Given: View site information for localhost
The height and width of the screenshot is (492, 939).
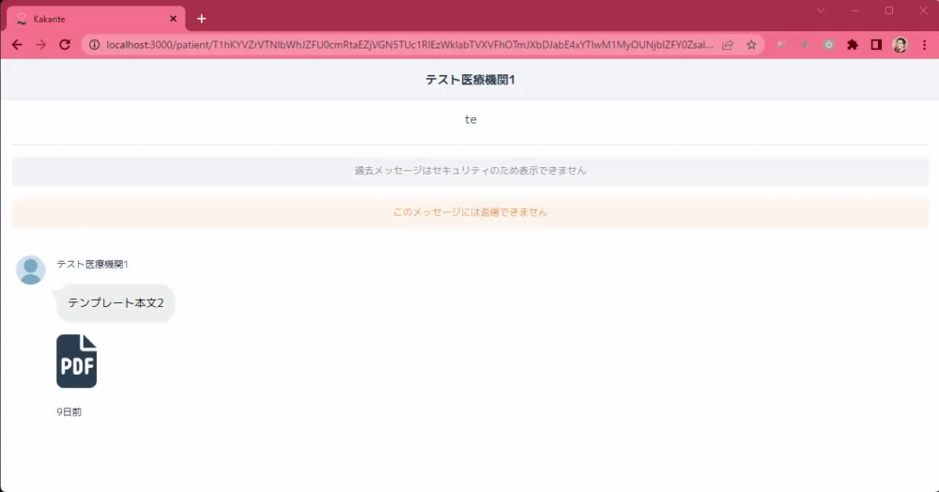Looking at the screenshot, I should click(x=94, y=45).
